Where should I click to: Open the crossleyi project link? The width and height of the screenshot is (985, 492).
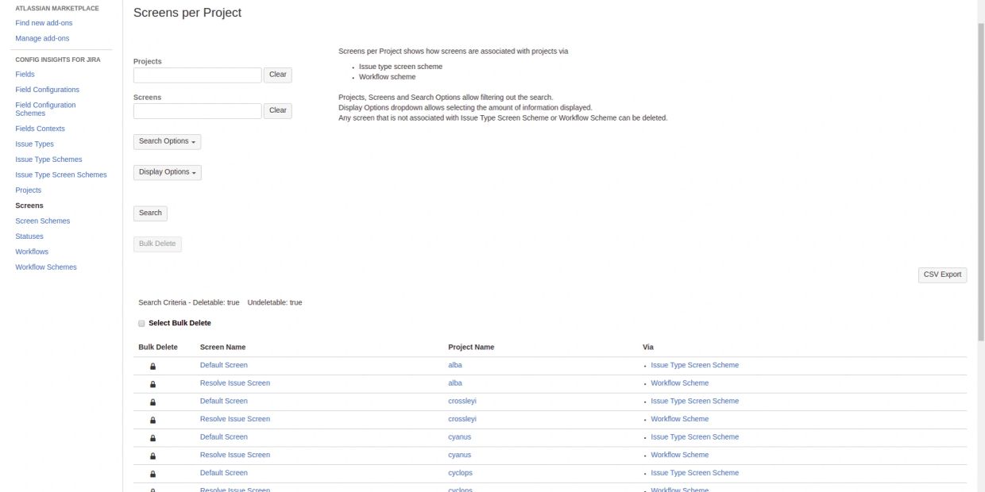pos(462,401)
